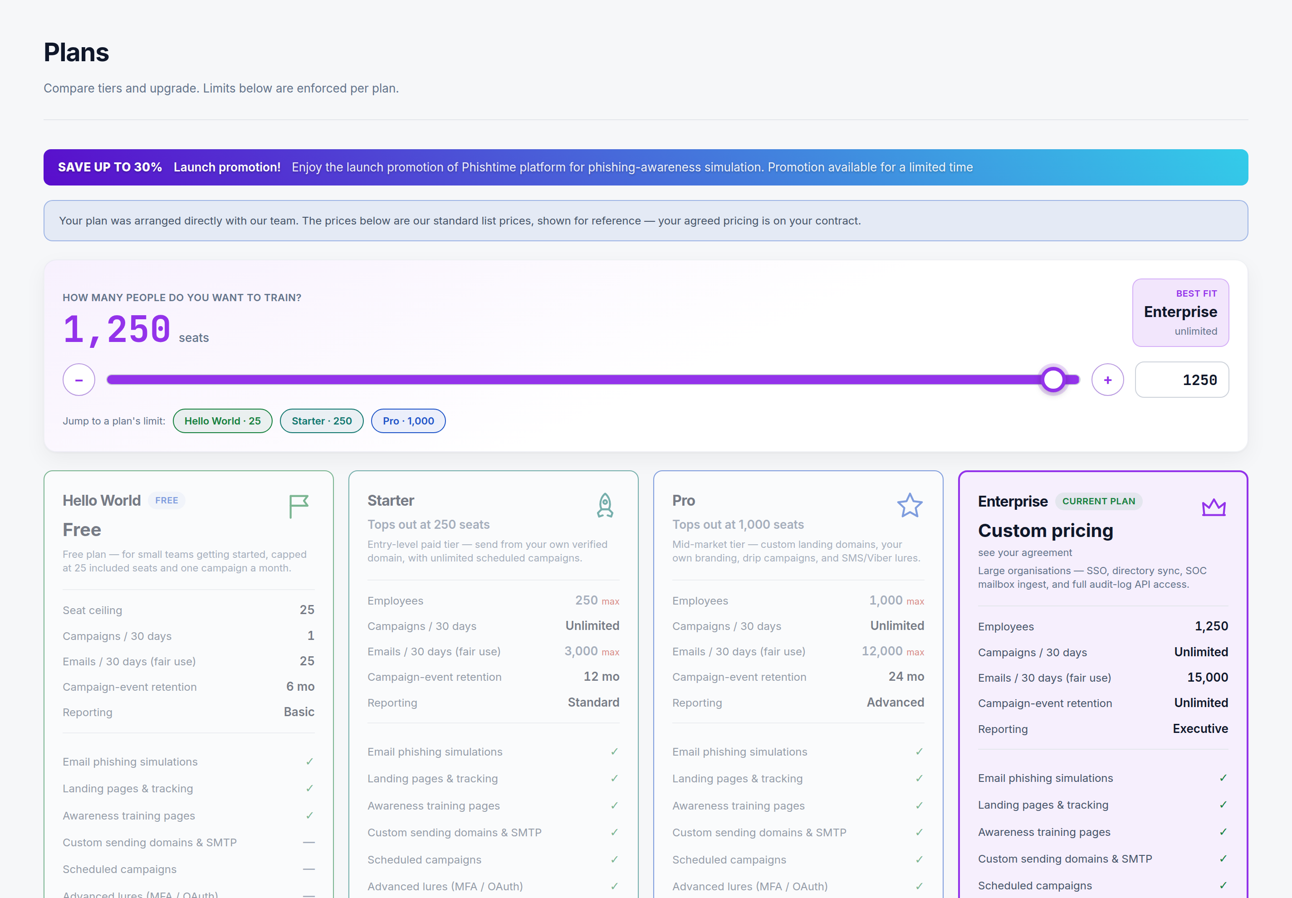Click Pro Email phishing simulations checkmark
1292x898 pixels.
[920, 752]
